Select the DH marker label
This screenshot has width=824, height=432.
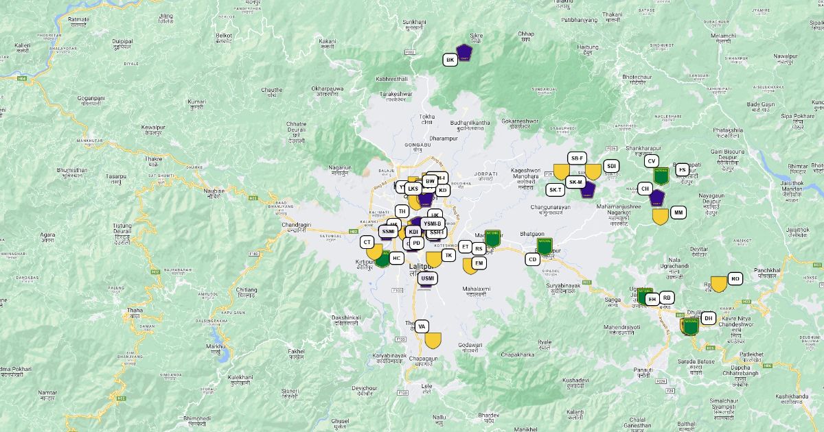[708, 318]
